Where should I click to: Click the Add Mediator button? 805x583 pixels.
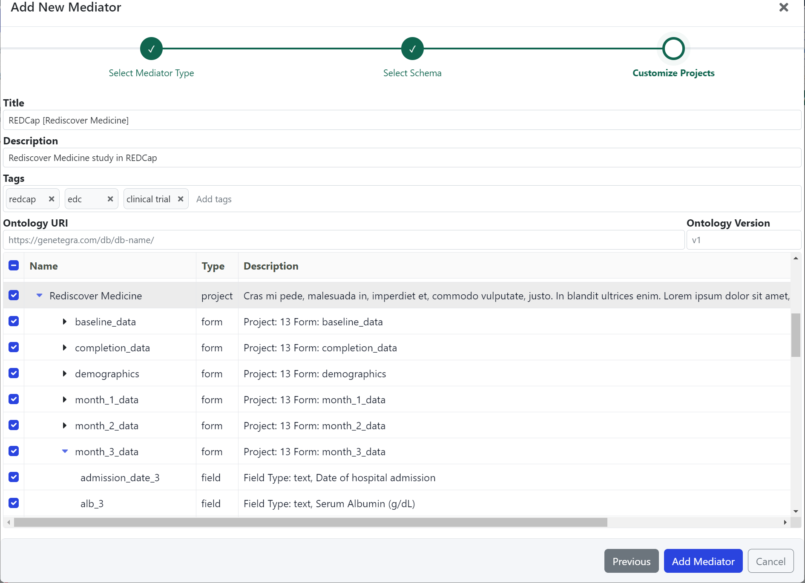pos(703,561)
